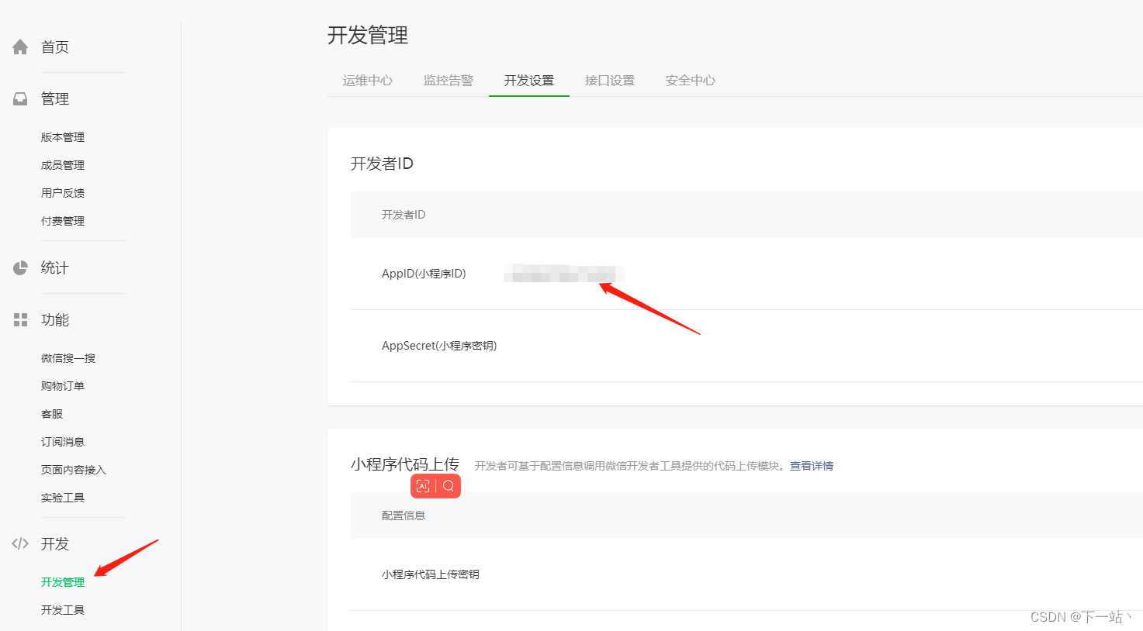
Task: Click the blurred AppID value
Action: pos(564,274)
